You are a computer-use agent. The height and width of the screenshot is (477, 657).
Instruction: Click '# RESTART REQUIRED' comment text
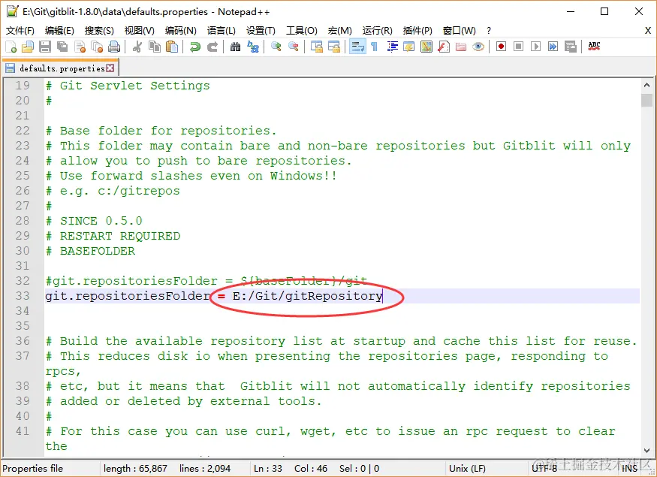(x=113, y=236)
